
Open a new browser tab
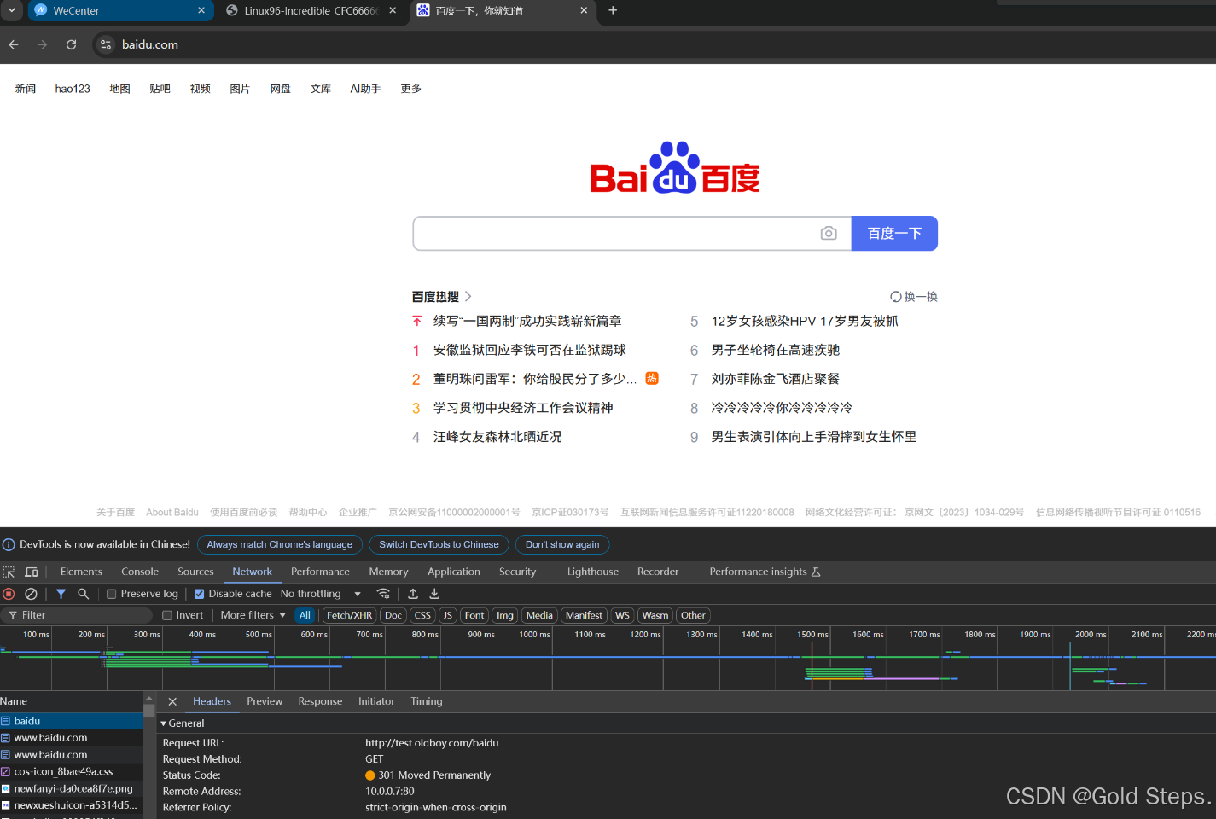[613, 10]
